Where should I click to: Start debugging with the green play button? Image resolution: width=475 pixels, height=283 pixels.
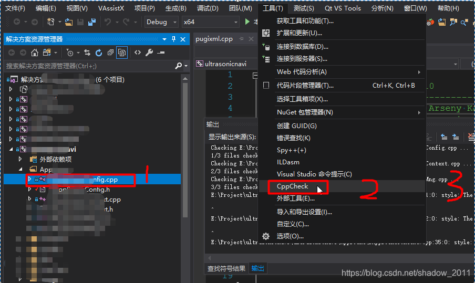pos(247,22)
